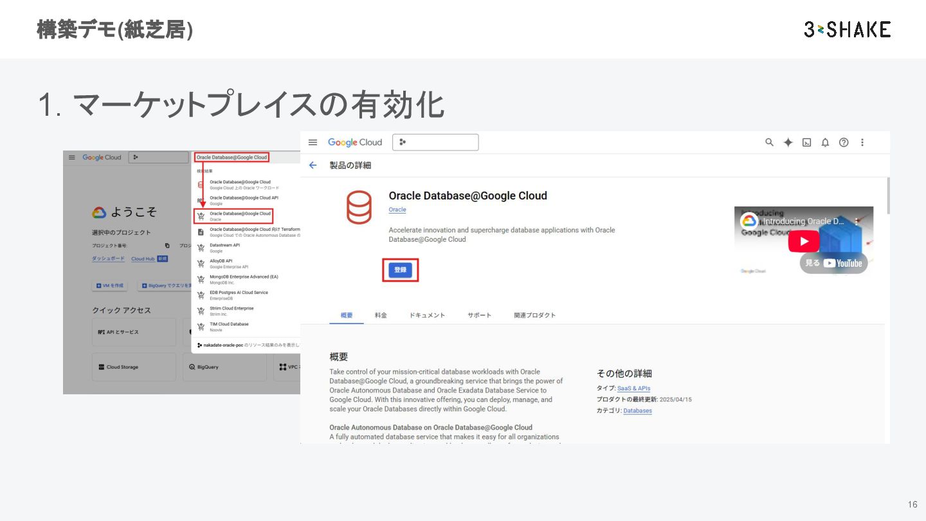Screen dimensions: 926x521
Task: Go back using arrow beside 製品の詳細
Action: (313, 165)
